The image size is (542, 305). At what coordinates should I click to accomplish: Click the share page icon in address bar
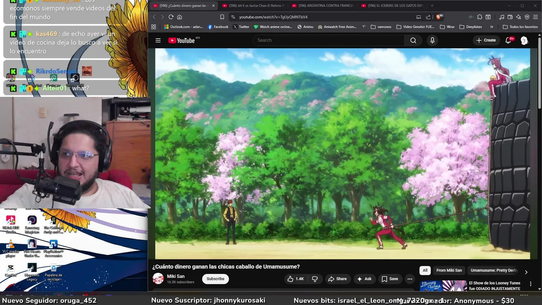pyautogui.click(x=428, y=17)
